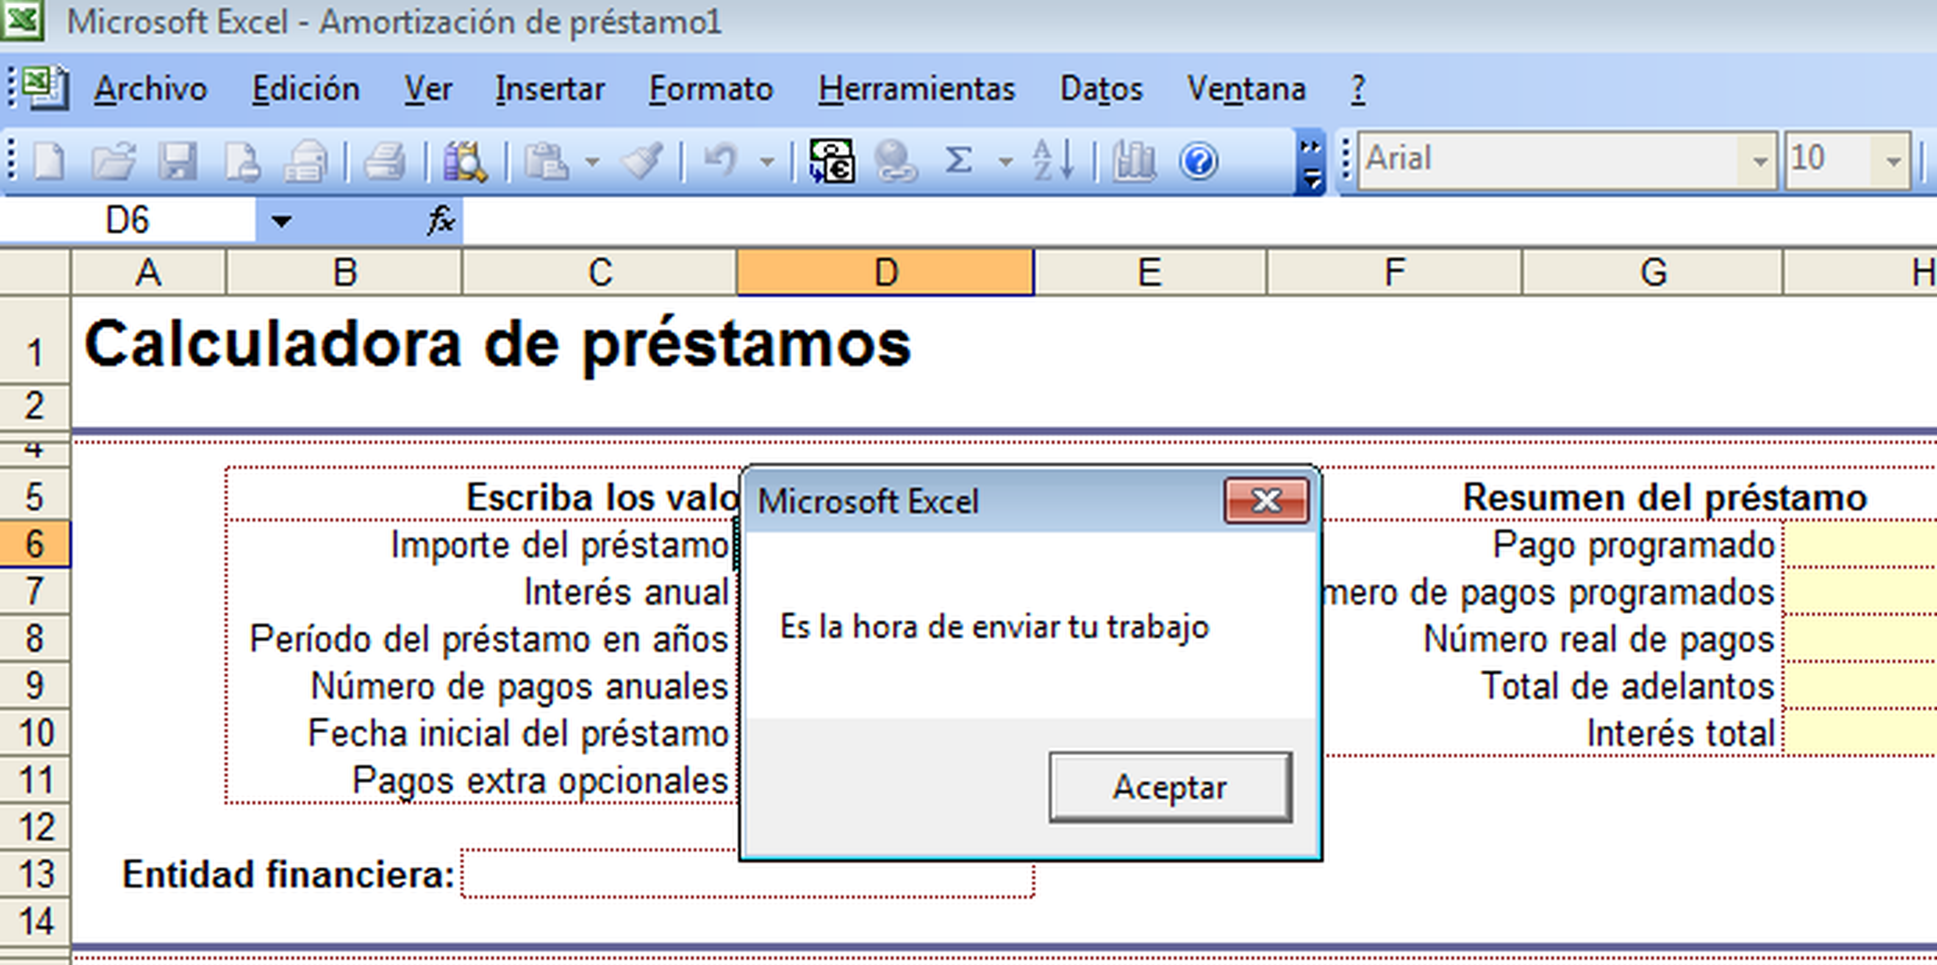The image size is (1937, 965).
Task: Click the New blank workbook icon
Action: 49,161
